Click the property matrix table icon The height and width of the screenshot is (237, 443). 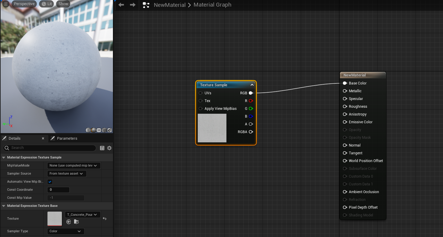102,148
